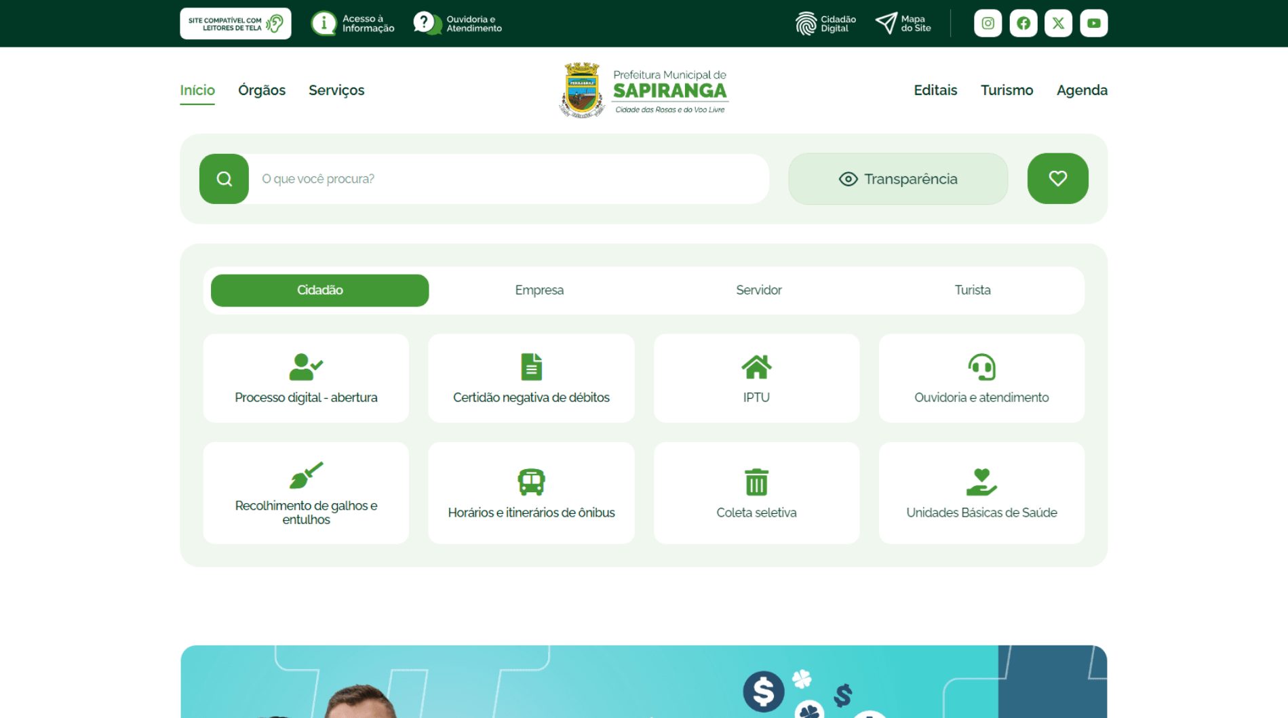Open Horários e itinerários de ônibus link
1288x718 pixels.
coord(531,513)
